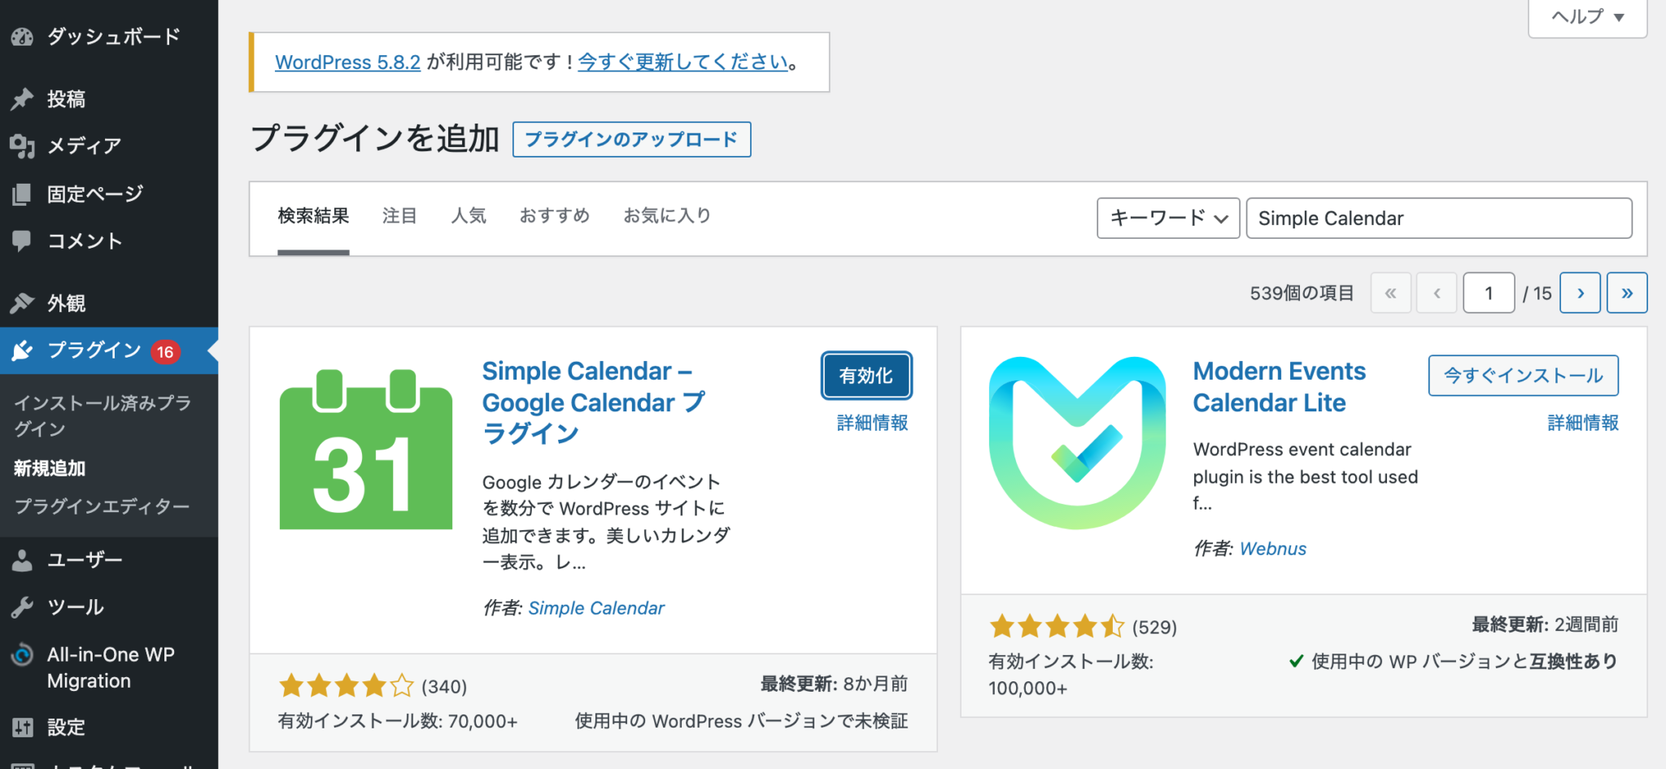This screenshot has height=769, width=1666.
Task: Select the 外観 brush icon
Action: [22, 302]
